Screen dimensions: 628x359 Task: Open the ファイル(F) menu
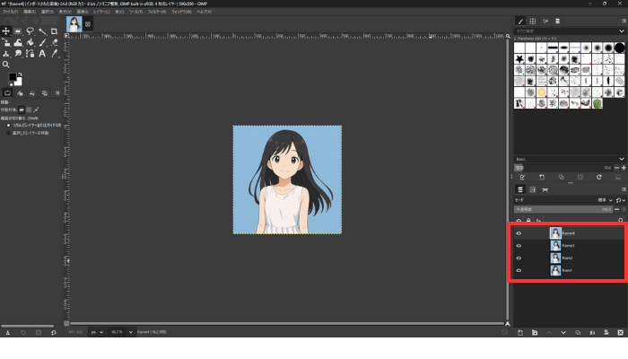(x=11, y=12)
